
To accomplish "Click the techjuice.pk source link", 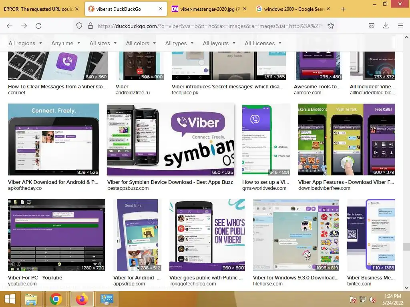I will (185, 93).
